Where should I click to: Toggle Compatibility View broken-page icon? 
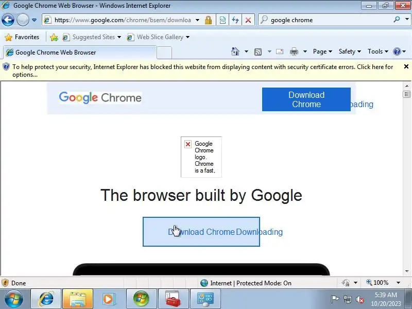pos(222,20)
